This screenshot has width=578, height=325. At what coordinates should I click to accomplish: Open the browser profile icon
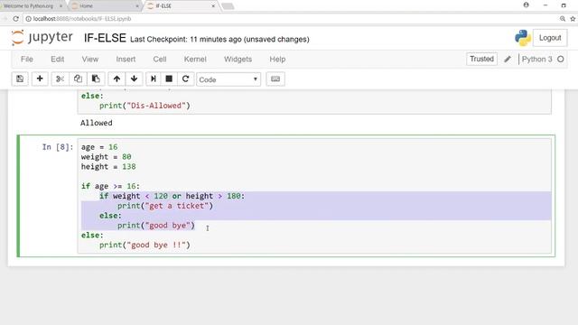coord(526,5)
